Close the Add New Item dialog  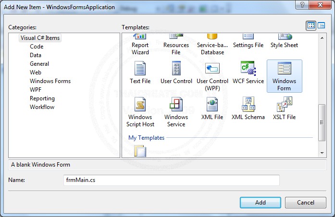(x=320, y=5)
